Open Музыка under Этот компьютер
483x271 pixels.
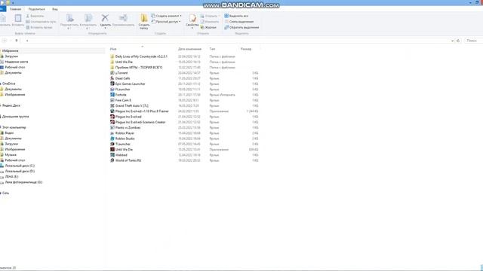click(11, 155)
